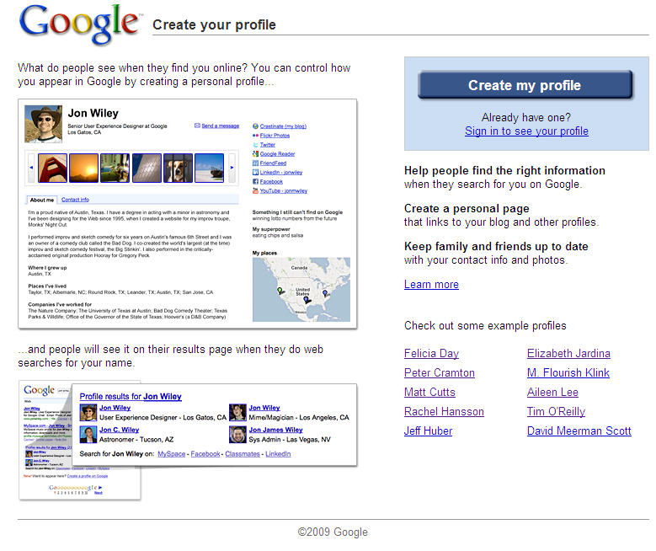This screenshot has width=656, height=551.
Task: Open Jon Wiley, Mime/Magician result
Action: tap(264, 408)
